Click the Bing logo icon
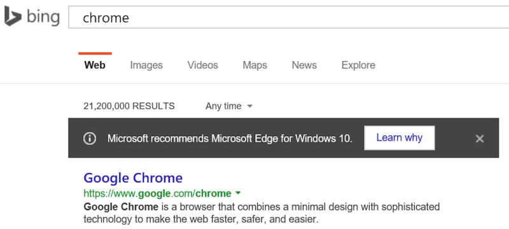Image resolution: width=509 pixels, height=229 pixels. [x=13, y=16]
